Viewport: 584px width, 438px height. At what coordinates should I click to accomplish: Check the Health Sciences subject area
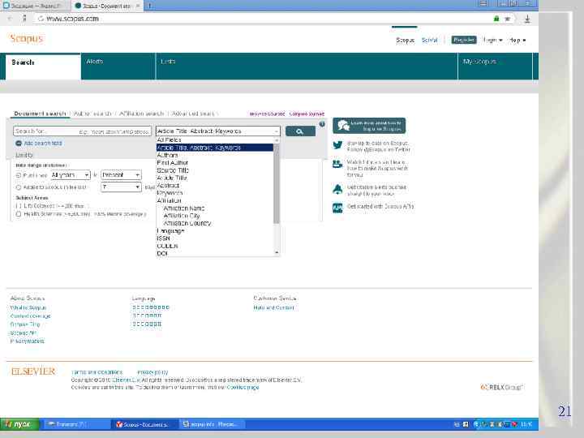(18, 214)
